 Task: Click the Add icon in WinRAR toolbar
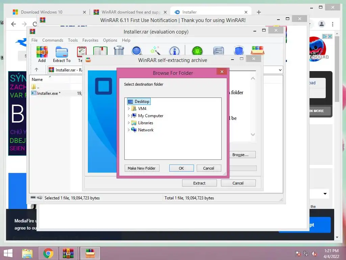(42, 55)
